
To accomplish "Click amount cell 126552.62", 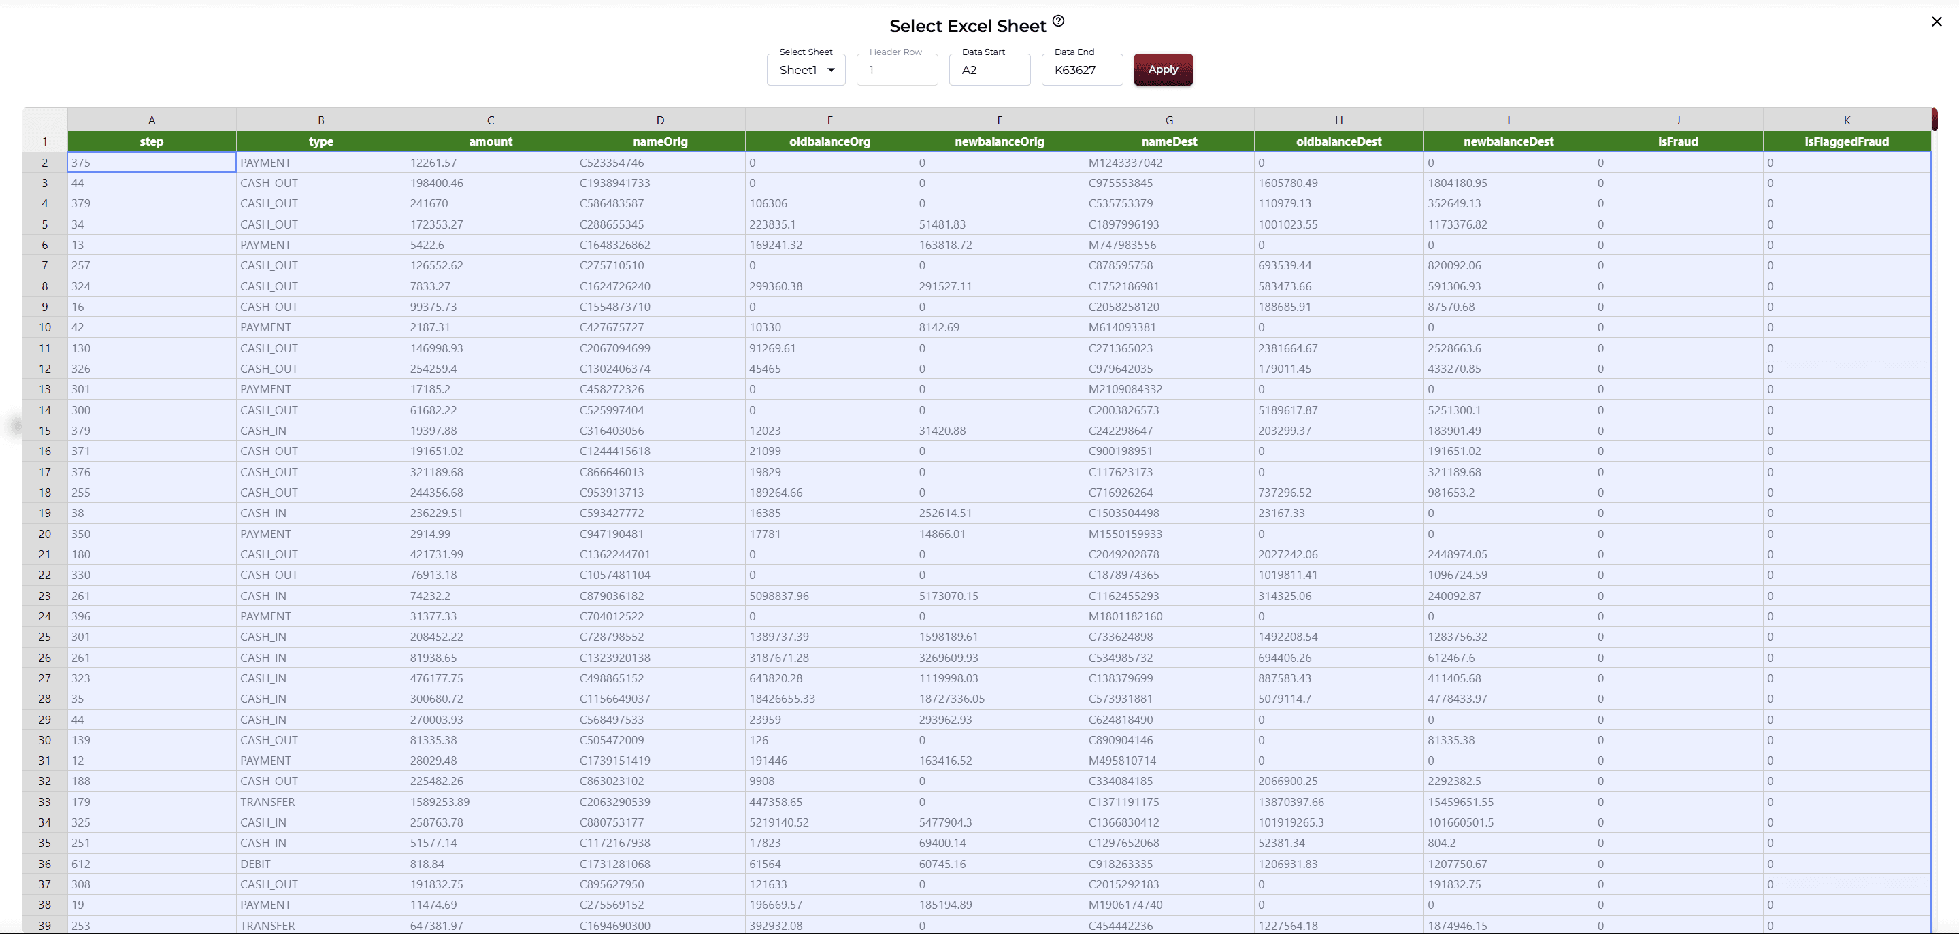I will [x=491, y=265].
